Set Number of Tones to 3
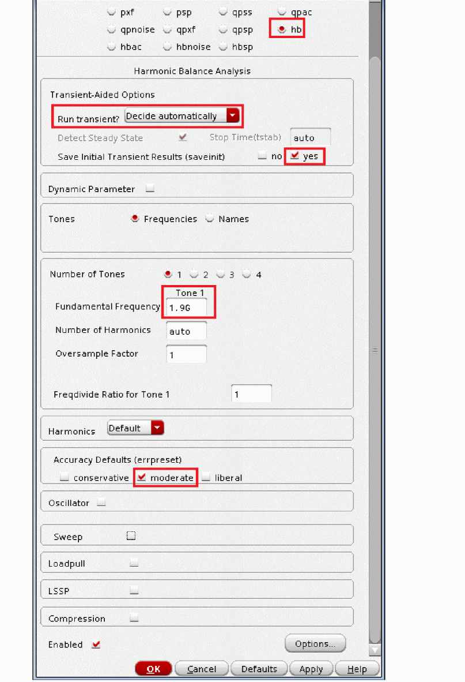The image size is (465, 682). (x=221, y=274)
